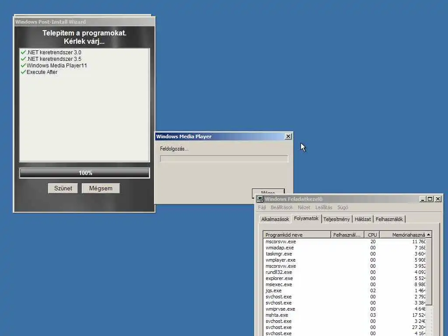The width and height of the screenshot is (448, 336).
Task: Select the wmplayer.exe process row
Action: [x=345, y=260]
